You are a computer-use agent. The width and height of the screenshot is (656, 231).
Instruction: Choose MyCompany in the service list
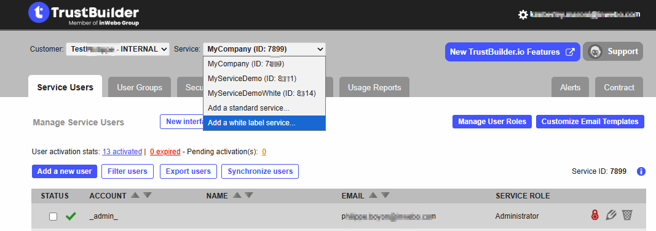point(264,64)
